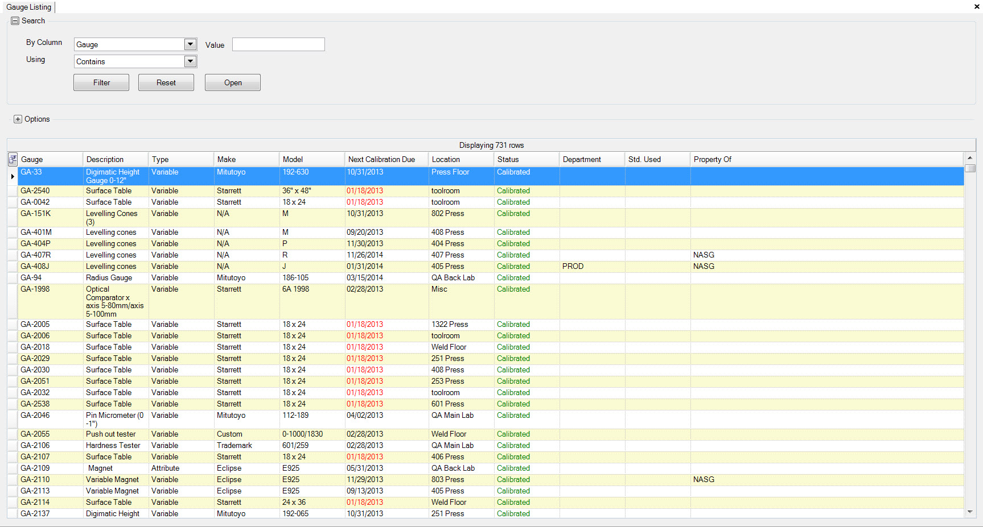Image resolution: width=983 pixels, height=527 pixels.
Task: Click the 1322 Press location cell
Action: [462, 325]
